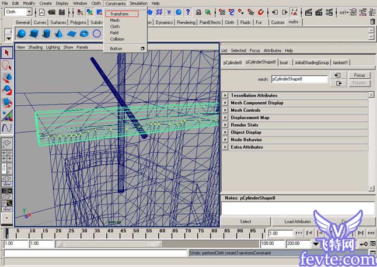Screen dimensions: 377x267
Task: Click the Save Scene disk icon
Action: (x=62, y=12)
